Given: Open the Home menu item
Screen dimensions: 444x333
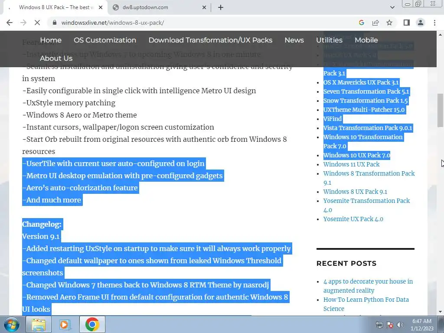Looking at the screenshot, I should point(51,40).
